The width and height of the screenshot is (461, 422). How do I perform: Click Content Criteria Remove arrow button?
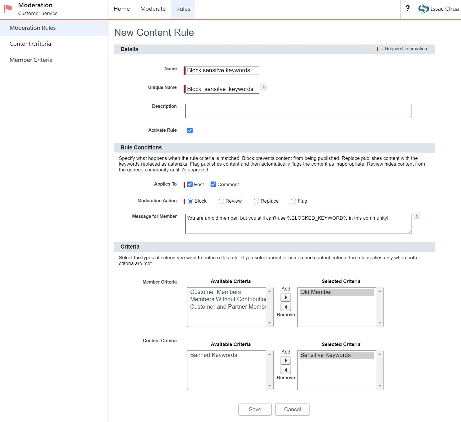286,370
